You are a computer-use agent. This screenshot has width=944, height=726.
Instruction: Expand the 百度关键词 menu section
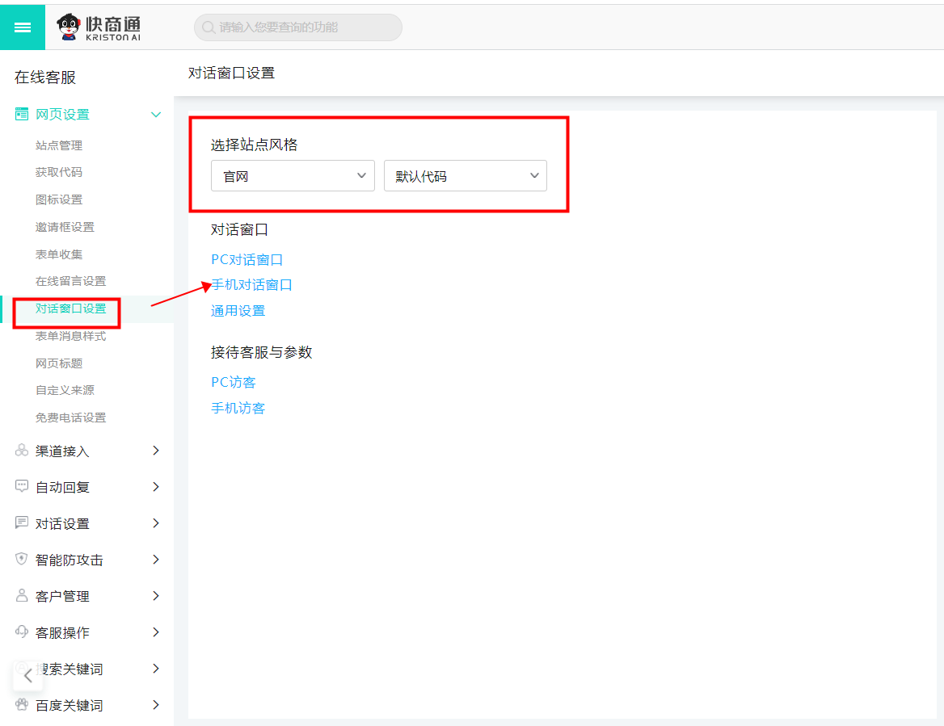tap(156, 705)
